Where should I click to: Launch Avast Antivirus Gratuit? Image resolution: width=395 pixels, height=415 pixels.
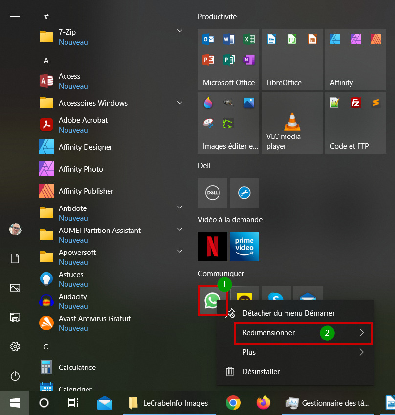[x=111, y=323]
